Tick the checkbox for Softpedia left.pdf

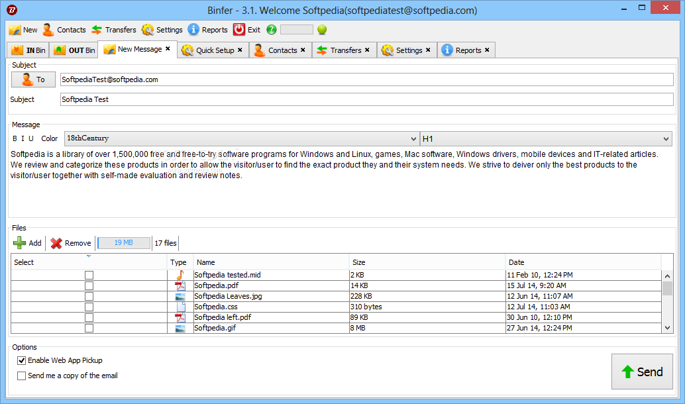[x=89, y=317]
